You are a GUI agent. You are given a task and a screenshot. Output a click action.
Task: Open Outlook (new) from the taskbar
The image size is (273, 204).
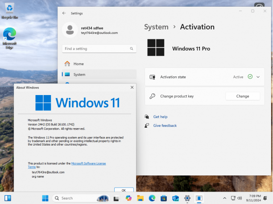point(175,198)
